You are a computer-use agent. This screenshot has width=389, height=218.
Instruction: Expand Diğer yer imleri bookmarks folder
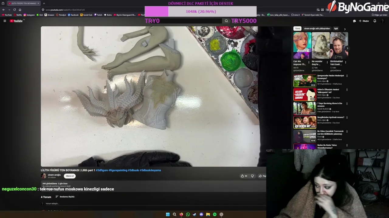(379, 15)
